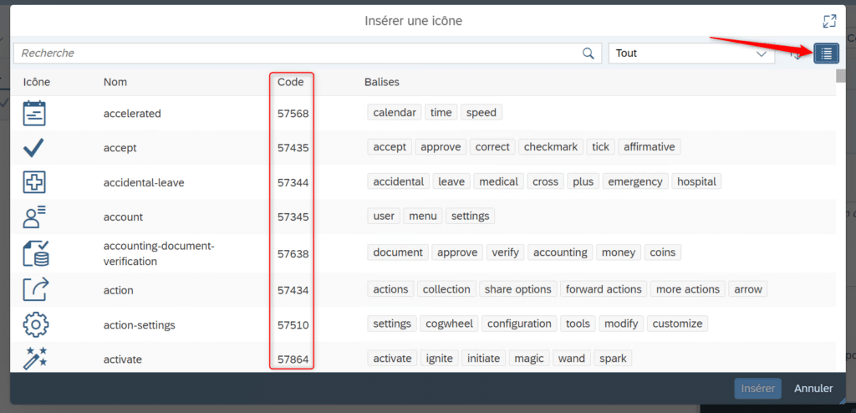This screenshot has height=413, width=856.
Task: Click the Code column header
Action: (290, 83)
